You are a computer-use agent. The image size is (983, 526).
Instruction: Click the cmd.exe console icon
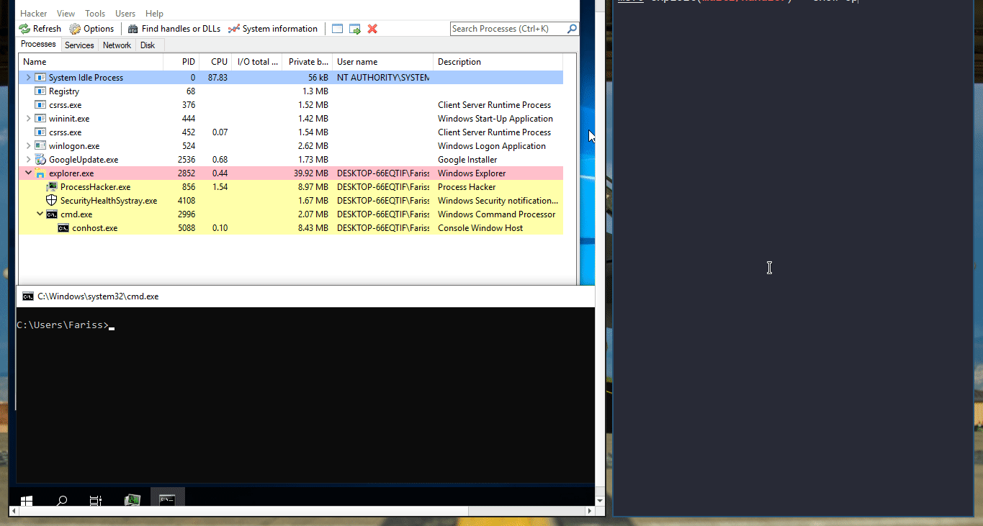click(x=52, y=214)
